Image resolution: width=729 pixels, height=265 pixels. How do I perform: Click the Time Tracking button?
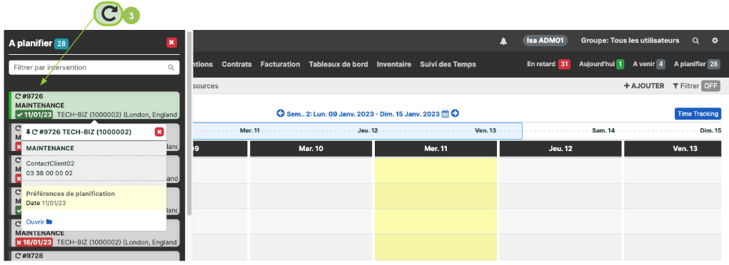[x=698, y=114]
